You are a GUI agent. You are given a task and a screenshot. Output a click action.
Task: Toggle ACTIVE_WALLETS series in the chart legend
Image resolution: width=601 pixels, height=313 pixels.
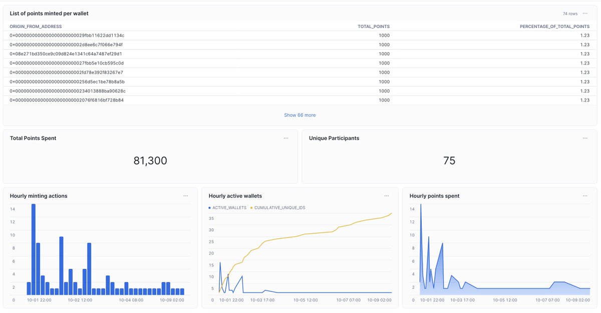click(x=228, y=207)
